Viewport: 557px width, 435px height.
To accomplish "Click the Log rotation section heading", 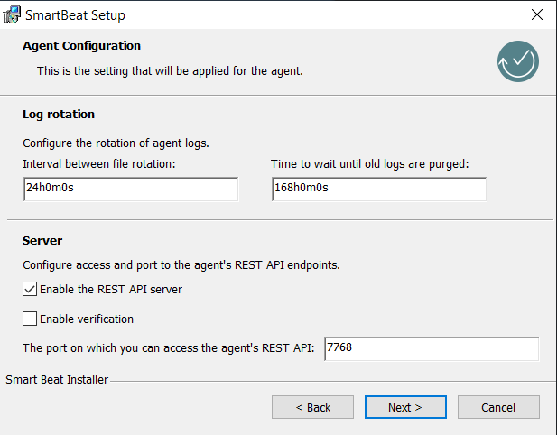I will point(59,115).
